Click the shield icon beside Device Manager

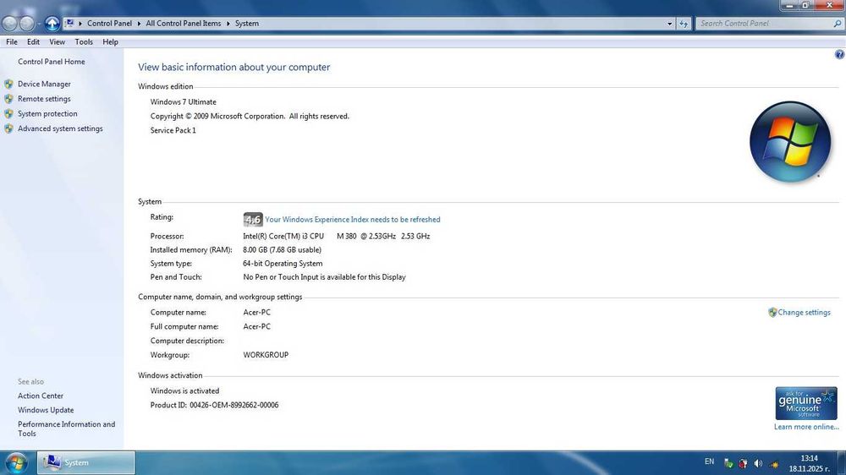[x=8, y=85]
